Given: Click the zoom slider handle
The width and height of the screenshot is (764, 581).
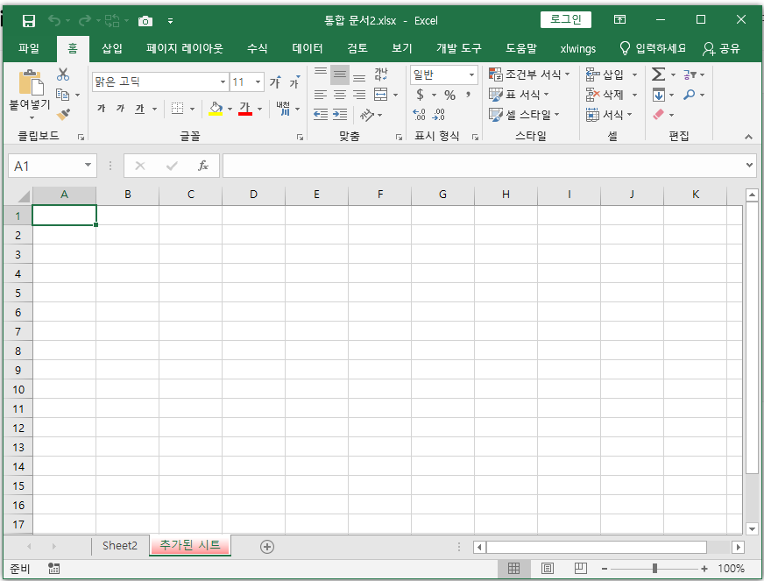Looking at the screenshot, I should point(654,569).
